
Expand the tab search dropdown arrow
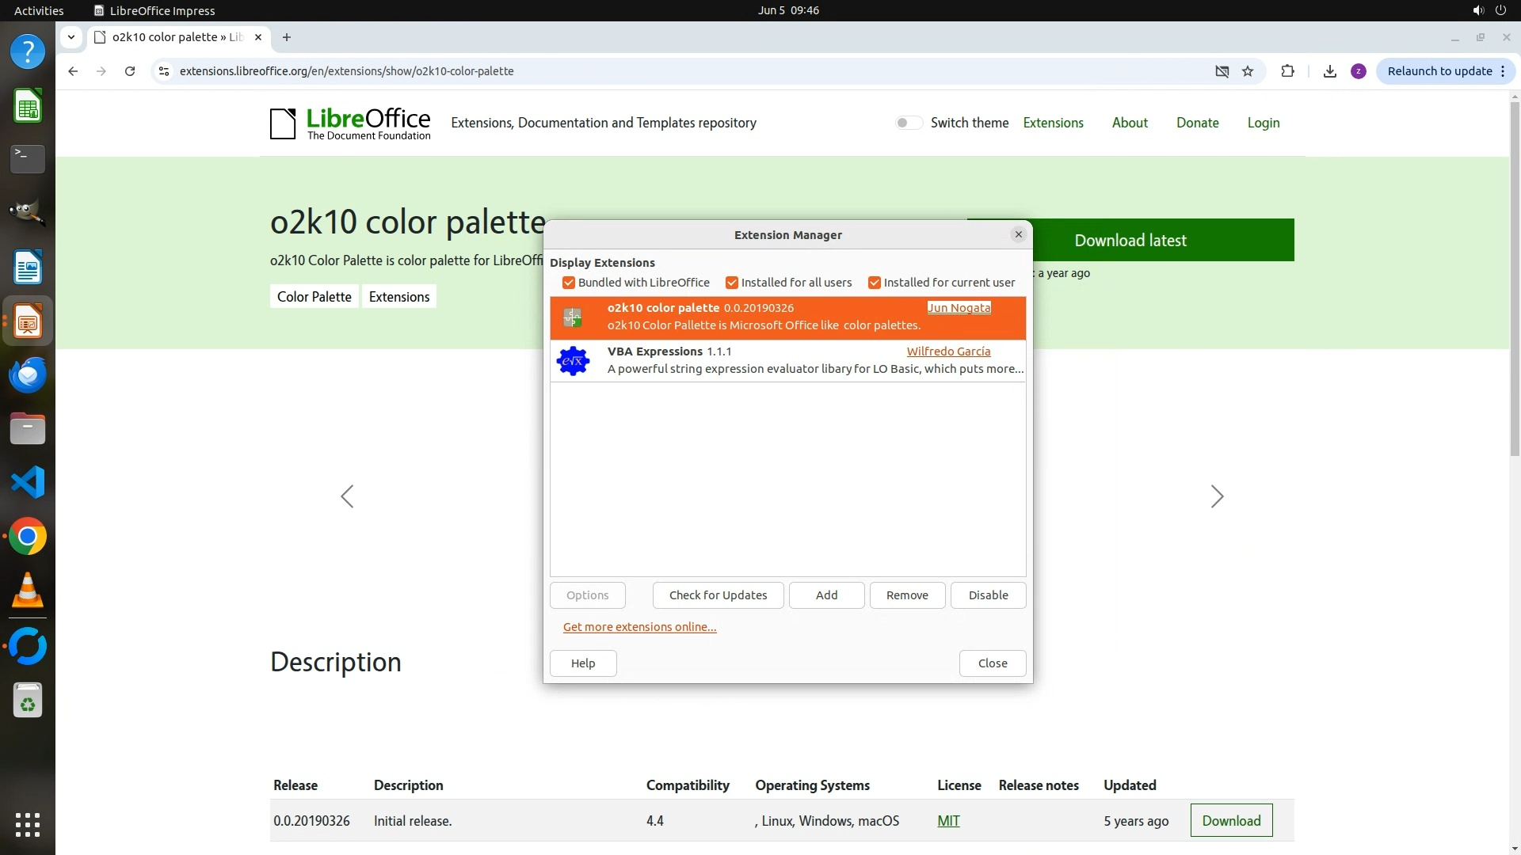[71, 37]
